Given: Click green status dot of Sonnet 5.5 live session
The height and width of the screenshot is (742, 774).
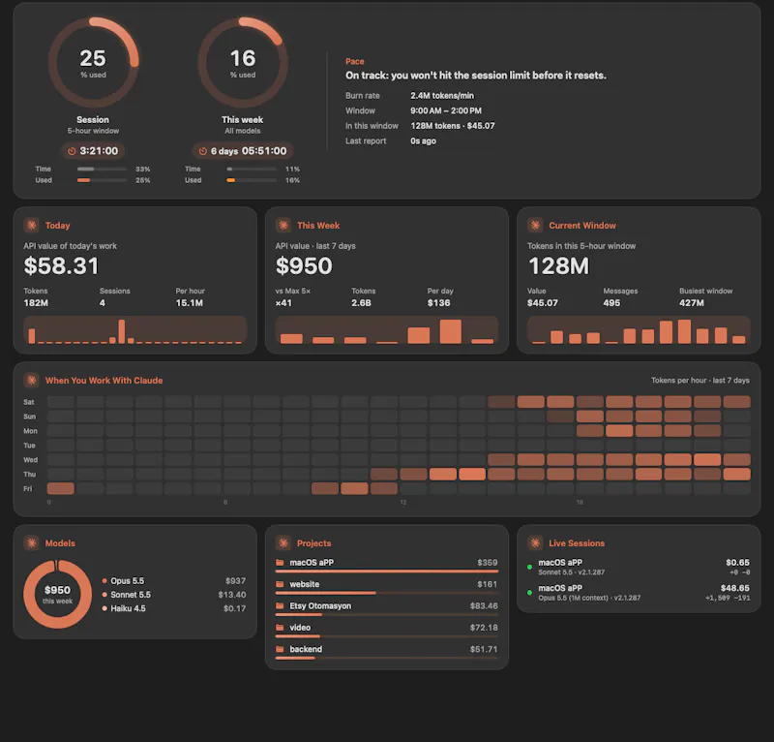Looking at the screenshot, I should (529, 567).
